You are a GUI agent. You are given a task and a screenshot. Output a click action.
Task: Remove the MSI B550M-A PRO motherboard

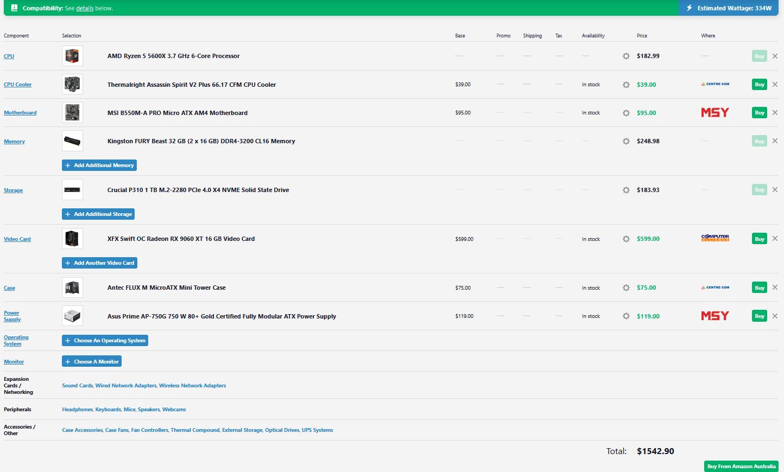click(x=775, y=112)
